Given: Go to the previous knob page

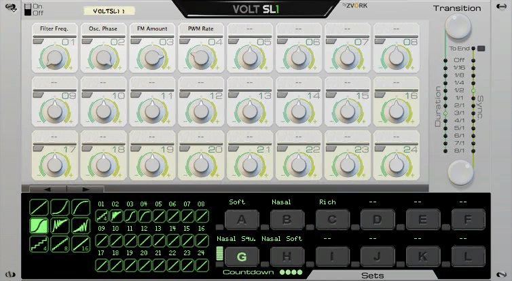Looking at the screenshot, I should tap(48, 189).
